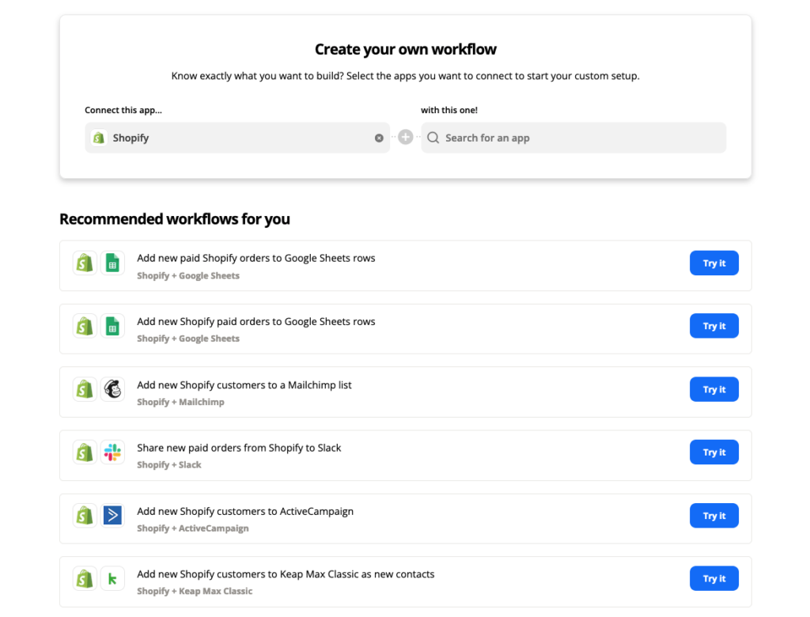Viewport: 810px width, 617px height.
Task: Click Shopify icon in the Slack workflow row
Action: tap(85, 452)
